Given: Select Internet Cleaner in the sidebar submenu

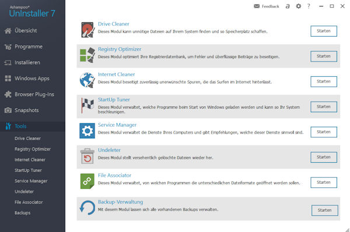Looking at the screenshot, I should coord(30,160).
